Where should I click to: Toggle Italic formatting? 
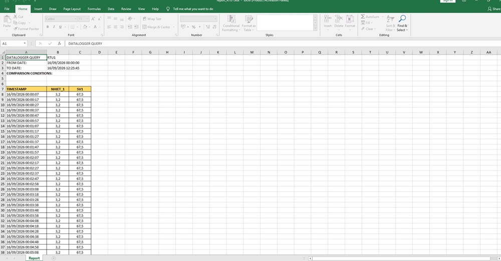54,27
